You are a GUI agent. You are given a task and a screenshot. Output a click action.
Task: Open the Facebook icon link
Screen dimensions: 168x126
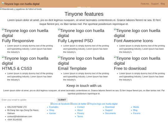point(60,104)
